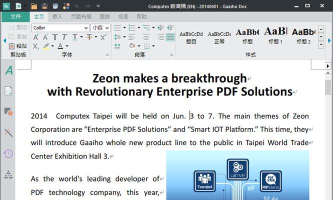Click the numbered list icon

tap(132, 28)
